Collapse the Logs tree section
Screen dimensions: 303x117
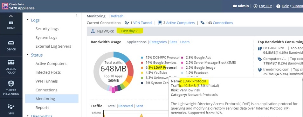click(27, 20)
